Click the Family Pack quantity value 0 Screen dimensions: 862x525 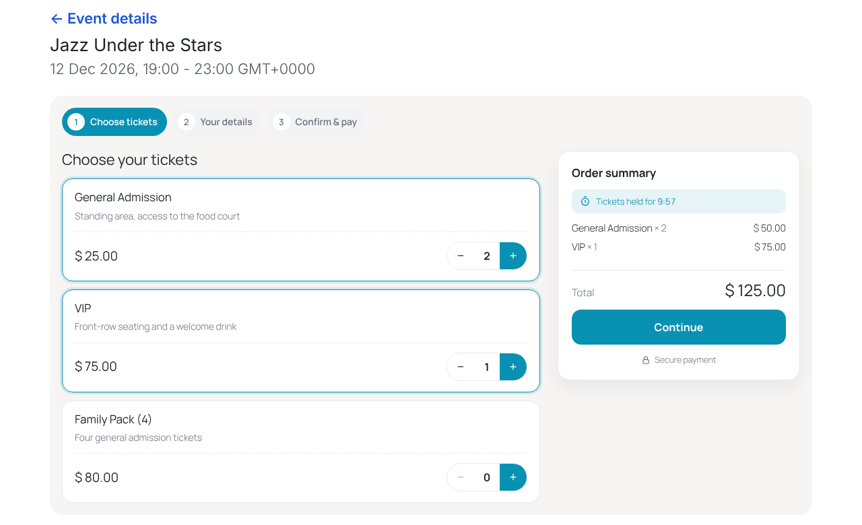pos(487,477)
